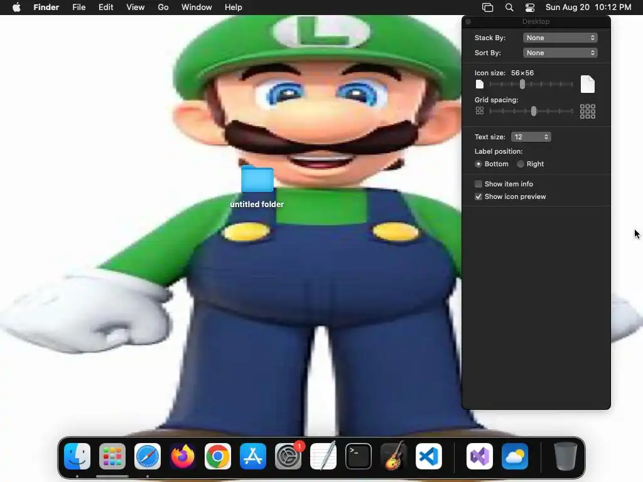Screen dimensions: 643x482
Task: Click the date and time in menu bar
Action: coord(588,8)
